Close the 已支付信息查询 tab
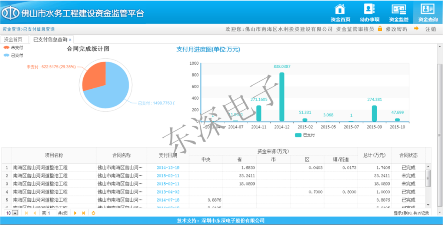Screen dimensions: 443x225 coord(70,40)
